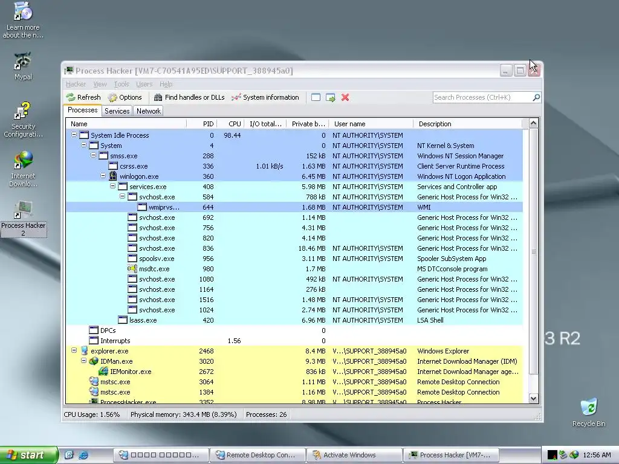Collapse the System tree node
Image resolution: width=619 pixels, height=464 pixels.
tap(83, 145)
